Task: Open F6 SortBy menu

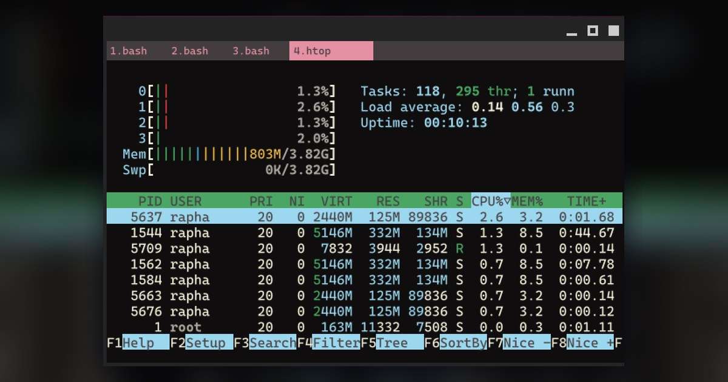Action: pos(456,343)
